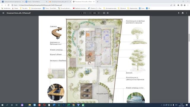Click the PDF page number field

[82, 13]
